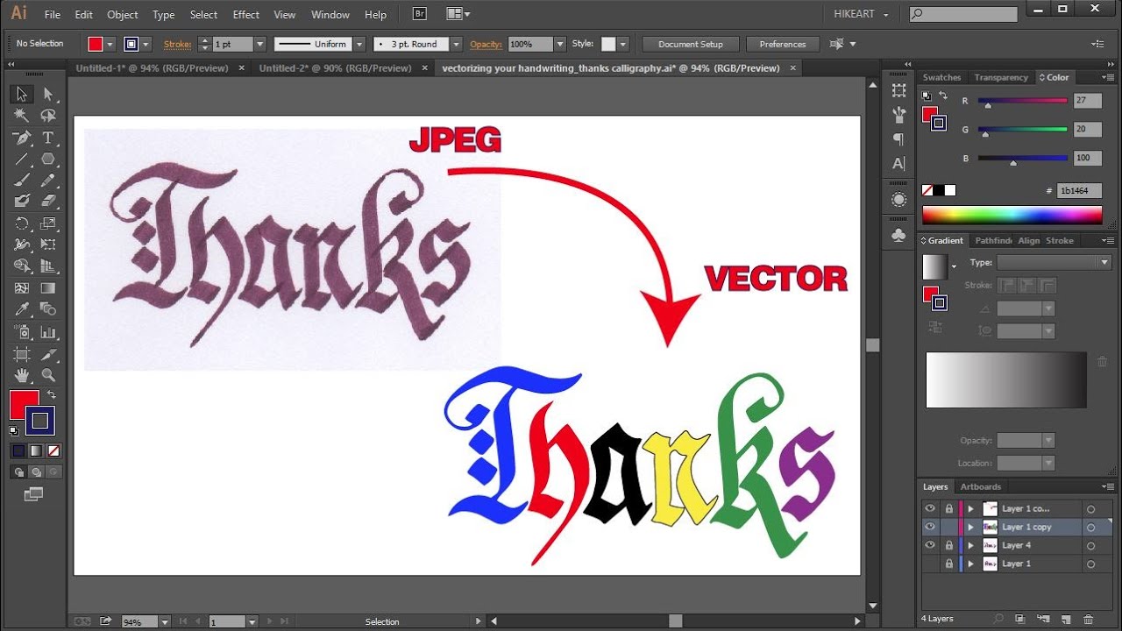Show the Layer 1 layer
This screenshot has height=631, width=1122.
point(930,564)
